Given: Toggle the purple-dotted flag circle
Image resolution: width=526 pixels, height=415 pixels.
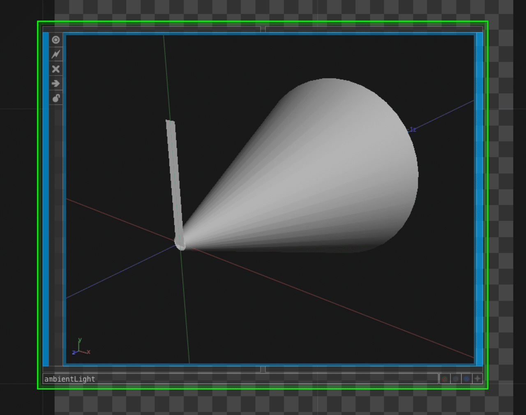Looking at the screenshot, I should (455, 379).
